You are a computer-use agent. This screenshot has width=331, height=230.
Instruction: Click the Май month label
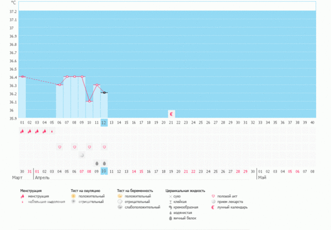[x=262, y=178]
